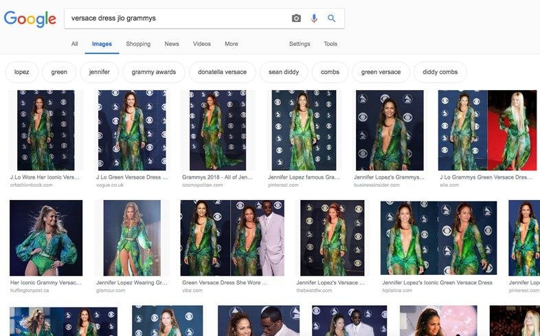The width and height of the screenshot is (540, 336).
Task: Filter by the jennifer chip
Action: pos(99,72)
